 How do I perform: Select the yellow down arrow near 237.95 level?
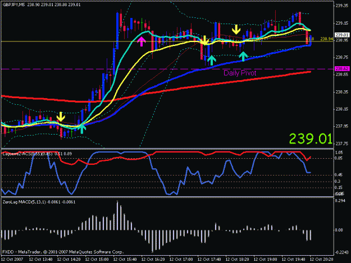click(61, 117)
